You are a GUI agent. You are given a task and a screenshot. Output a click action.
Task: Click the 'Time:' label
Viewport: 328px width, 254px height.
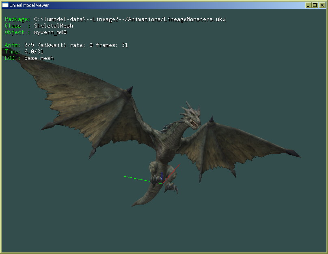(13, 51)
